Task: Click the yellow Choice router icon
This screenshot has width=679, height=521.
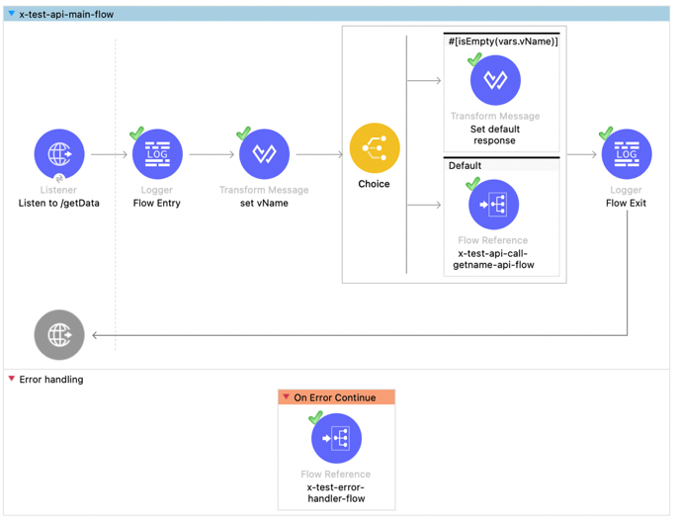Action: pos(375,148)
